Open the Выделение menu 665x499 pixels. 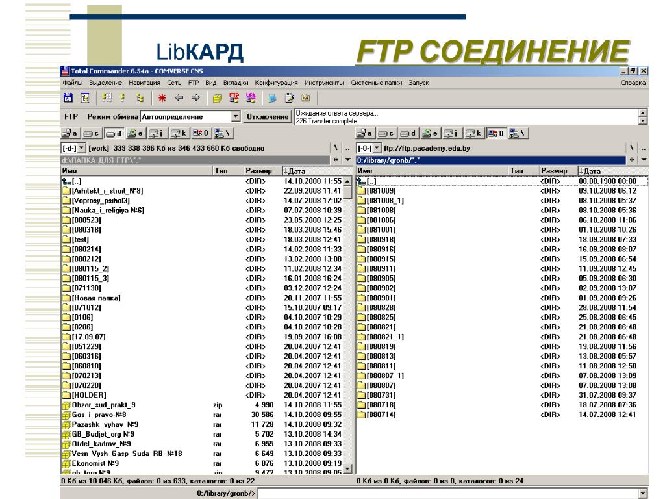(x=105, y=83)
